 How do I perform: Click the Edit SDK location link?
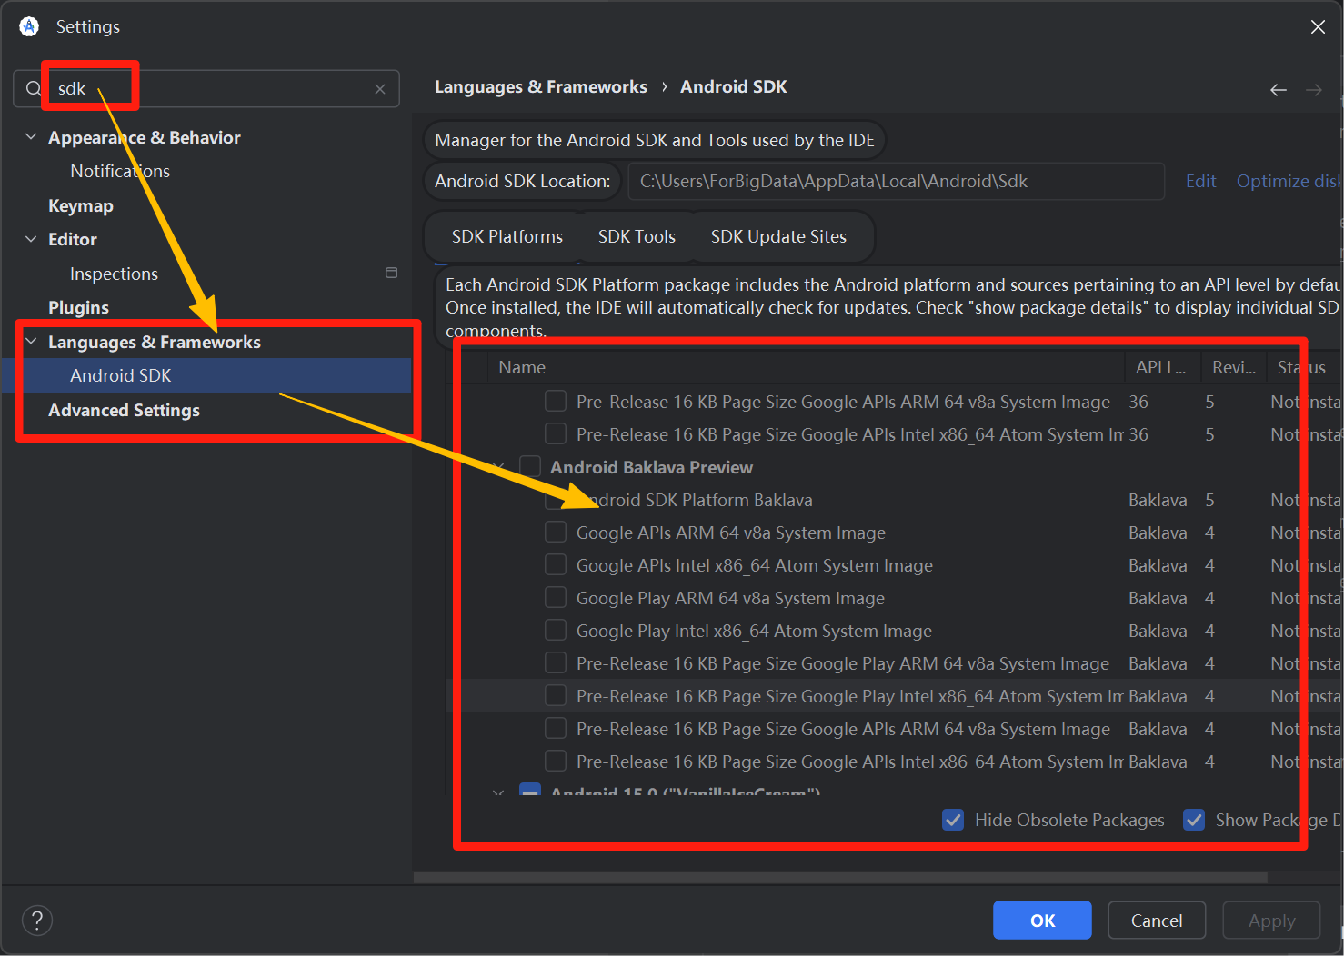1200,181
